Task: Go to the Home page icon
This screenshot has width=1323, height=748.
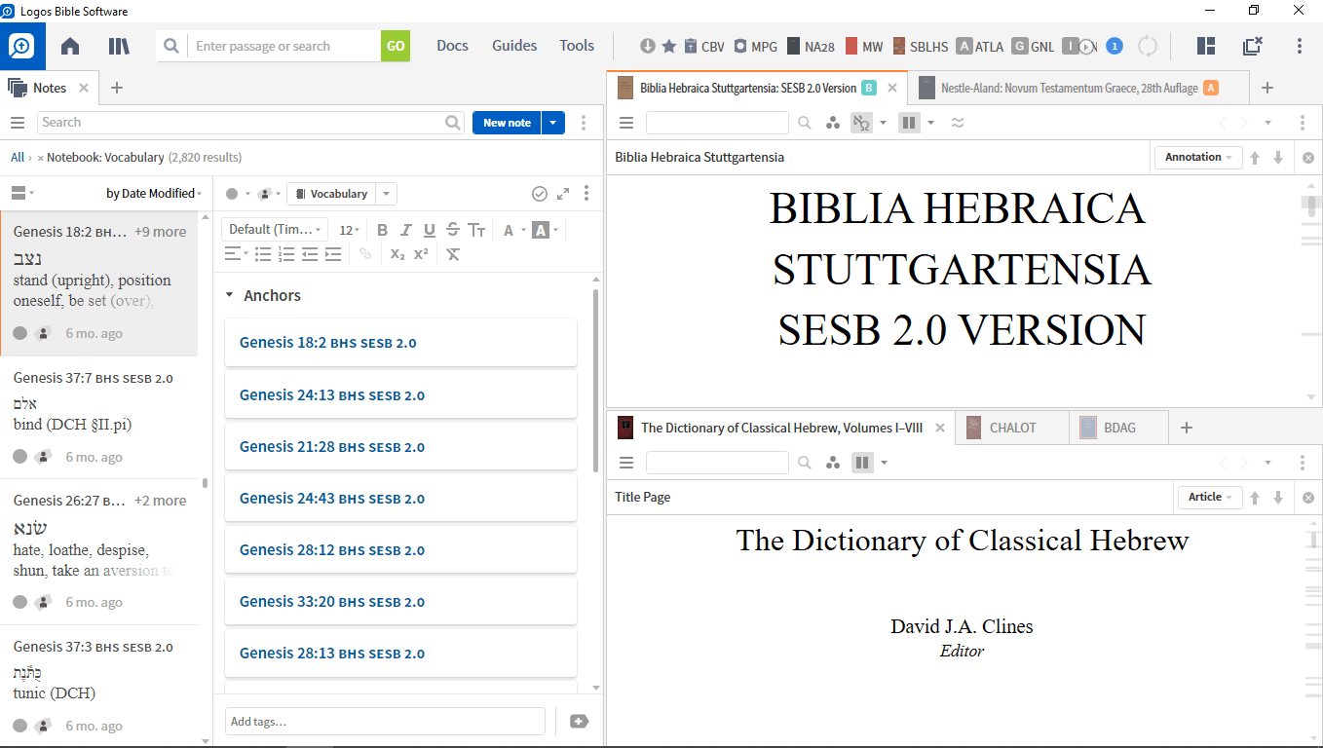Action: point(70,46)
